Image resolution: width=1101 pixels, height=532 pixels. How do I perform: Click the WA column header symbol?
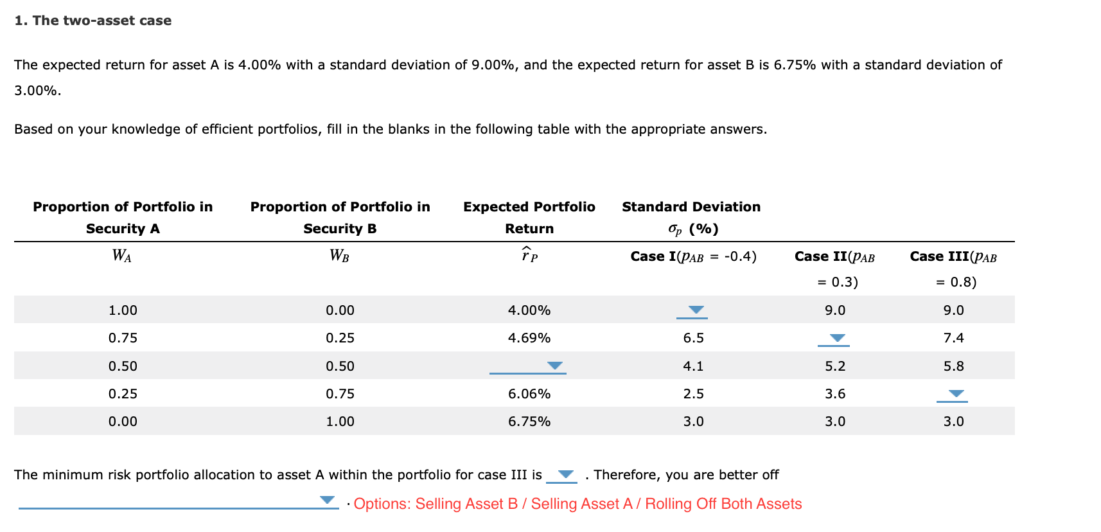click(x=122, y=256)
